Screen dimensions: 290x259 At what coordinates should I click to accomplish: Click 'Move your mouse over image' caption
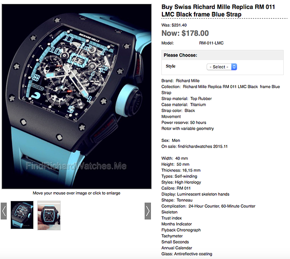click(76, 193)
